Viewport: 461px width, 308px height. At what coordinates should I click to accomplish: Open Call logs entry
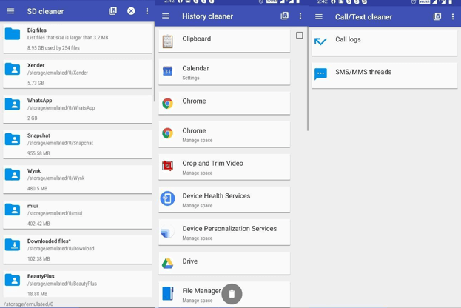point(385,42)
